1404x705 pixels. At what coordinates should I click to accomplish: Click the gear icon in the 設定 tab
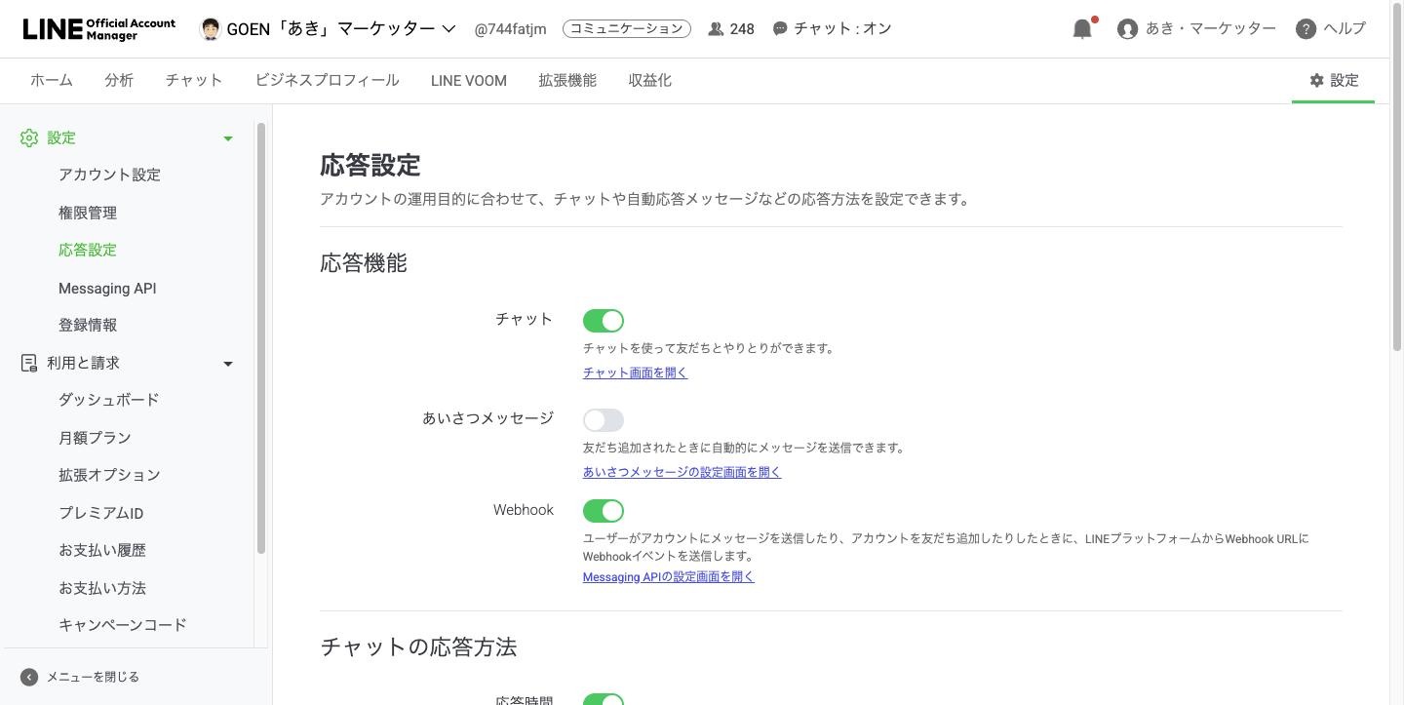click(x=1316, y=80)
